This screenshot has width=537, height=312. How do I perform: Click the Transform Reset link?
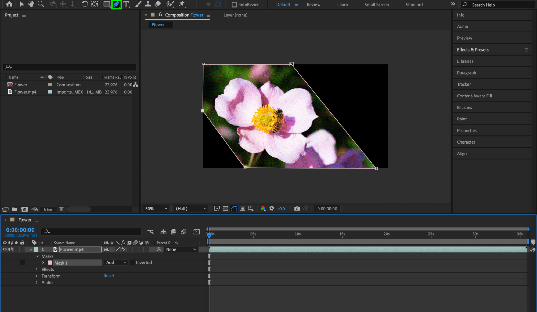[109, 276]
